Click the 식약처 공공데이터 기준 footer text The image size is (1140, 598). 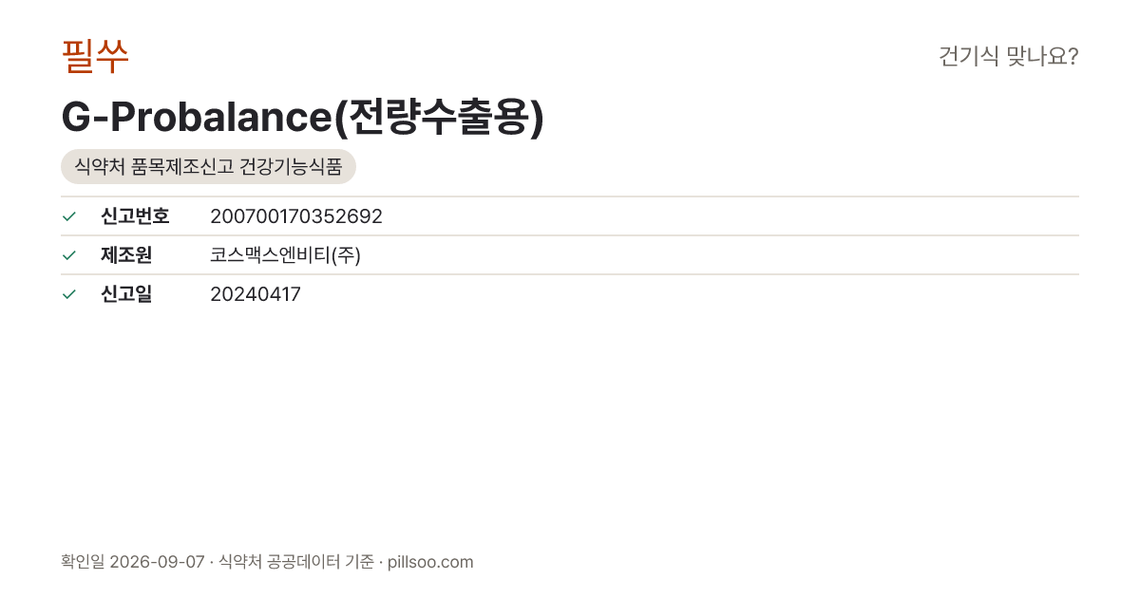coord(295,562)
